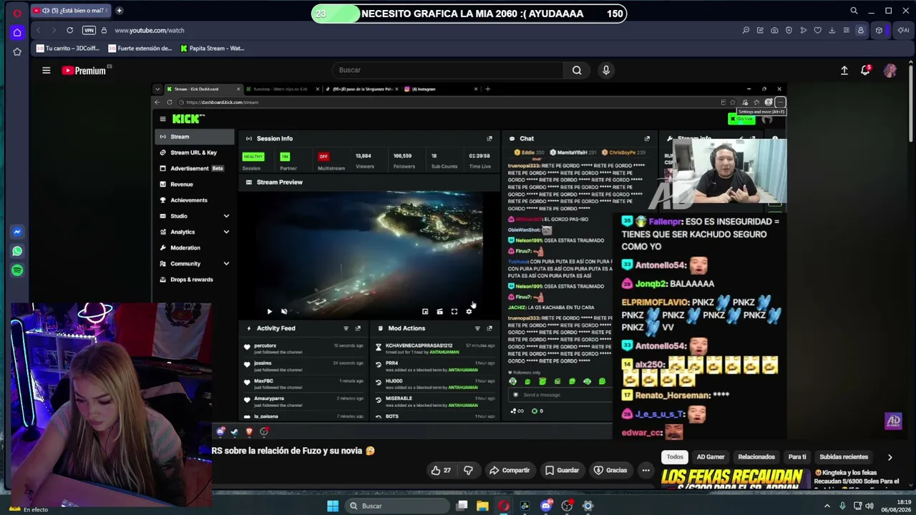Image resolution: width=916 pixels, height=515 pixels.
Task: Select the 'Relacionados' filter chip
Action: pyautogui.click(x=756, y=456)
